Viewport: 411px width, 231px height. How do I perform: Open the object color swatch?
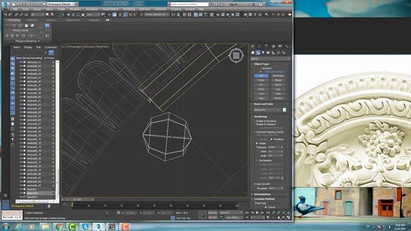(x=284, y=110)
